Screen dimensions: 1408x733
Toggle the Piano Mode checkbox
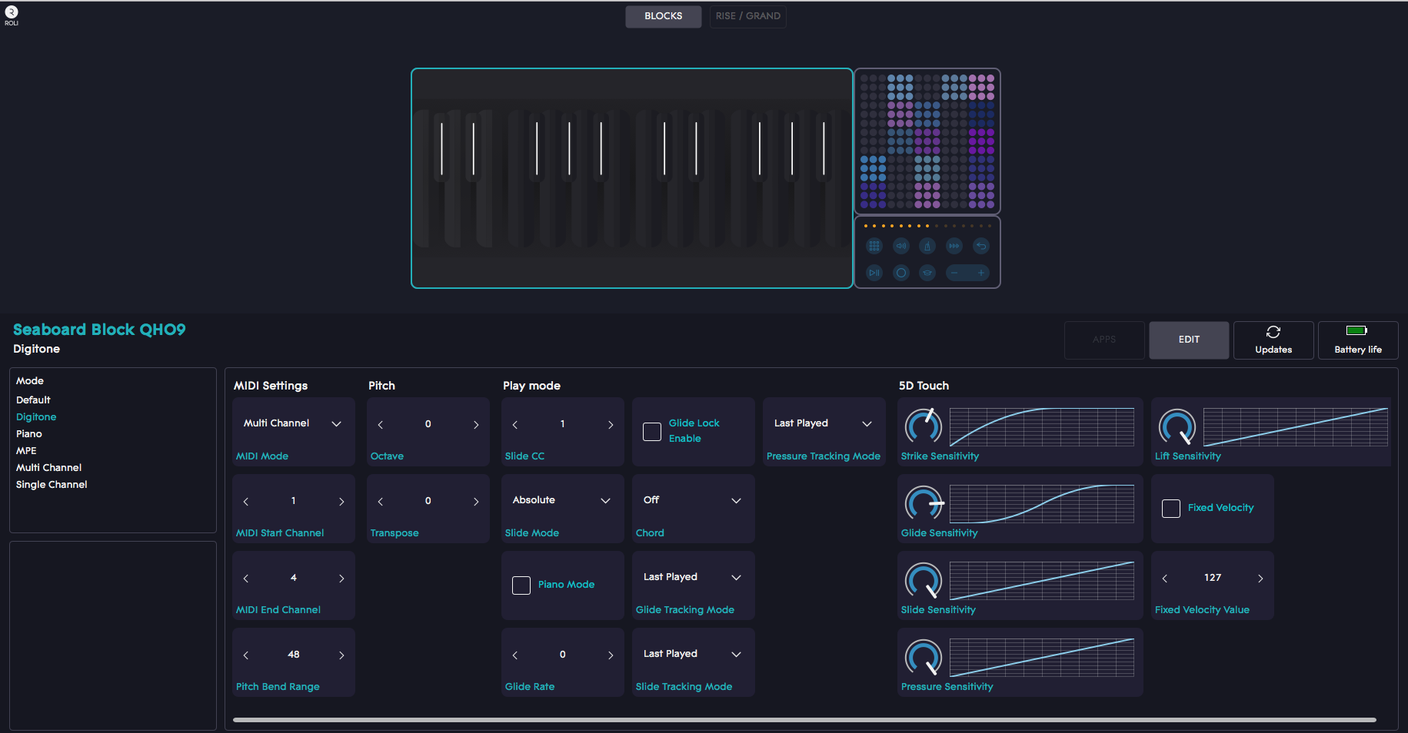(521, 585)
